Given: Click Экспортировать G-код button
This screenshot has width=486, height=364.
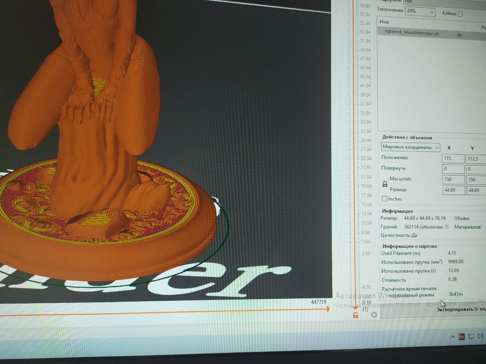Looking at the screenshot, I should click(x=434, y=310).
